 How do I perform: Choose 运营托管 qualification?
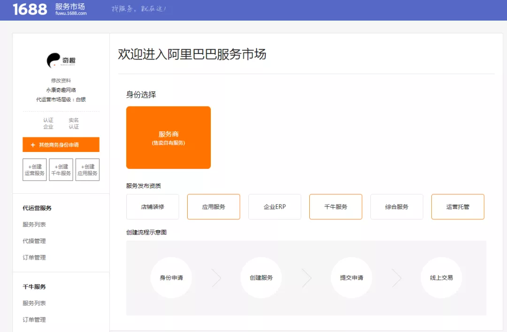click(x=458, y=207)
